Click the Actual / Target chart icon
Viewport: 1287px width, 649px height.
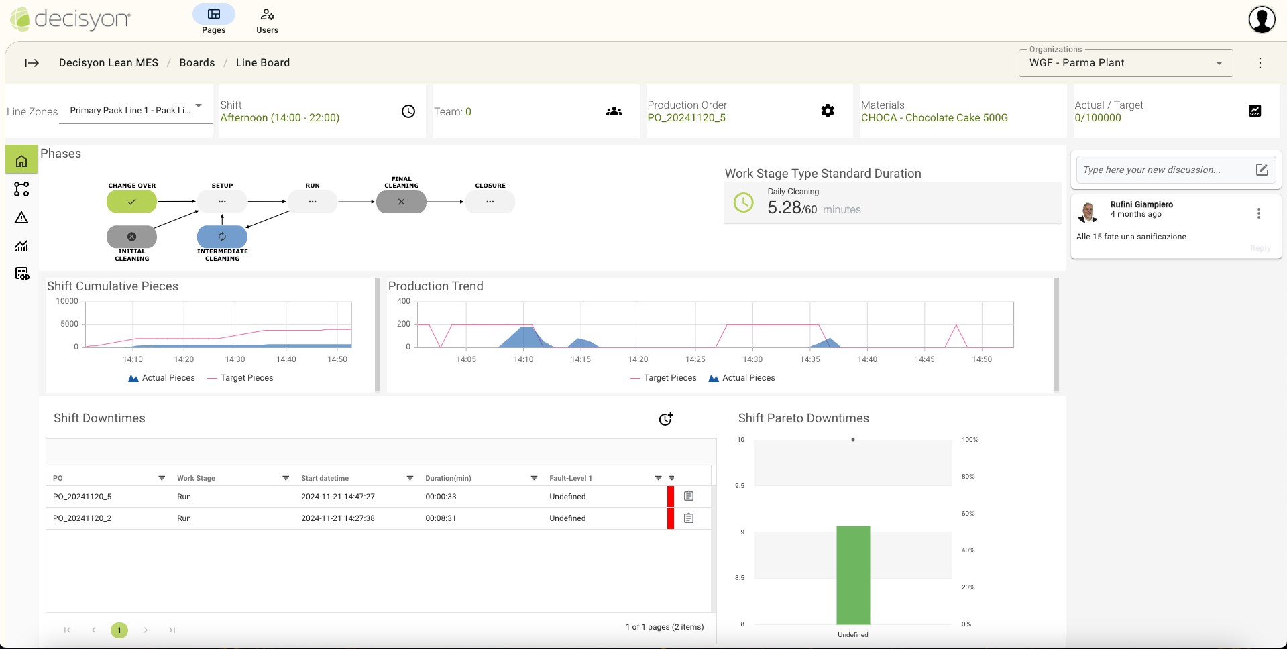1255,111
